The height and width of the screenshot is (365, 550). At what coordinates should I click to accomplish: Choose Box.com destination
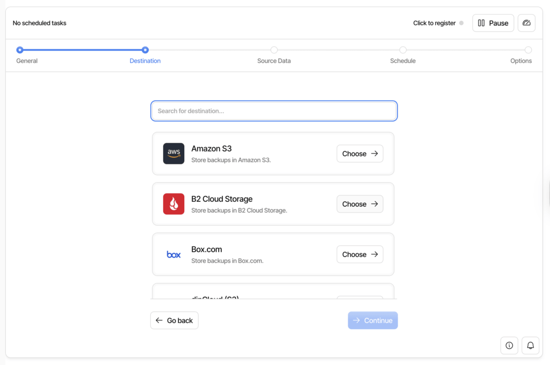tap(360, 254)
